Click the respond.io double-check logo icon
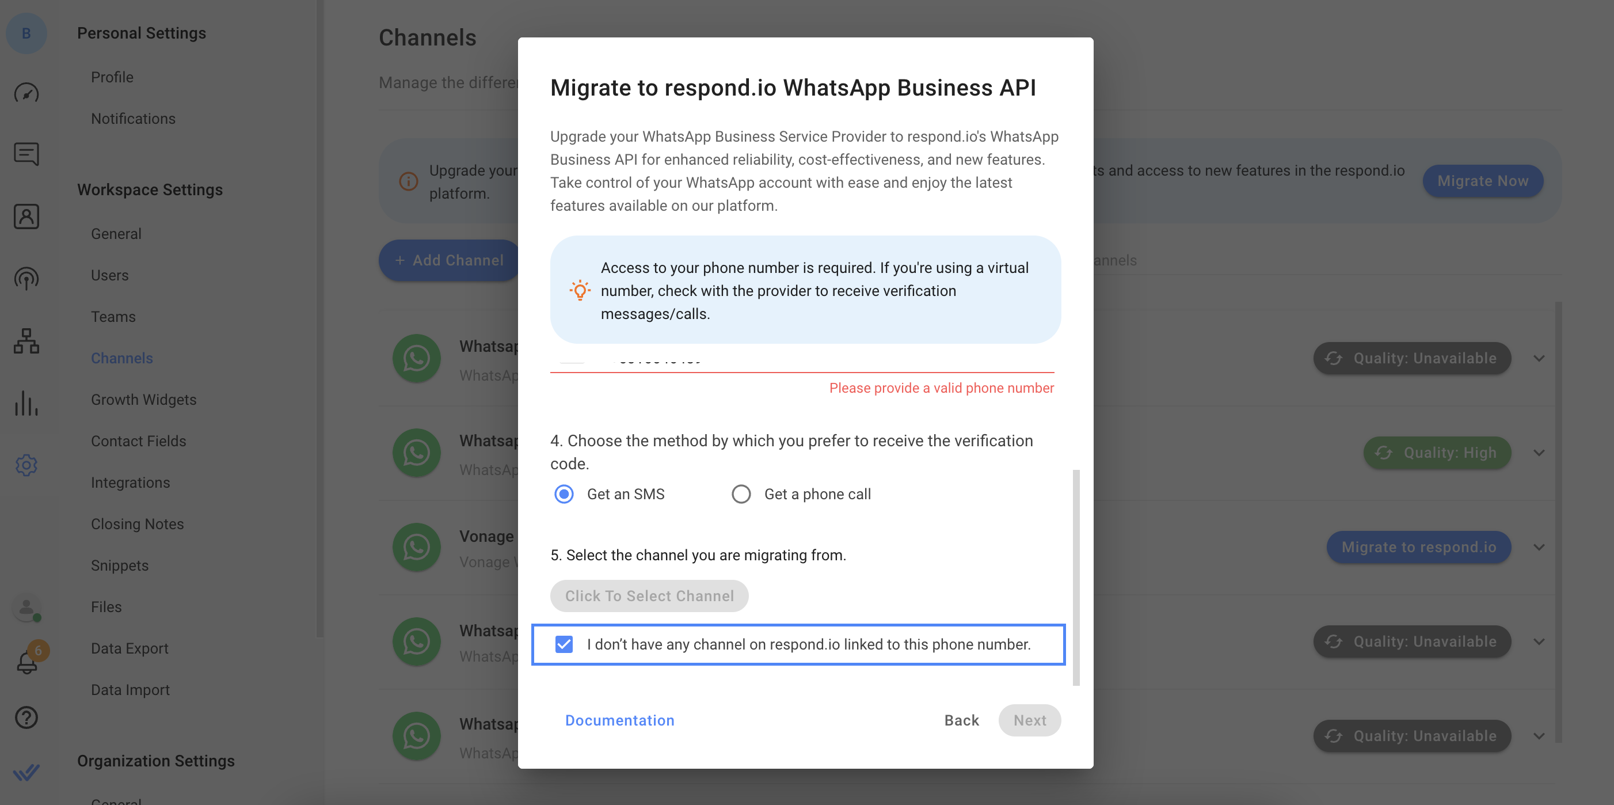 (x=26, y=772)
